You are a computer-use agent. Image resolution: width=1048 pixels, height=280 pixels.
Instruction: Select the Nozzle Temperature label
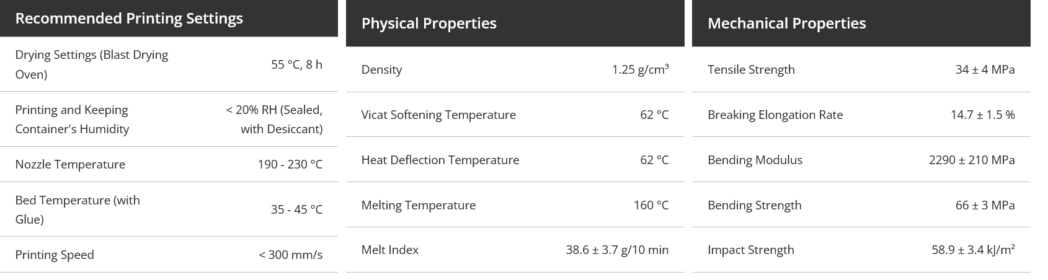[x=70, y=164]
